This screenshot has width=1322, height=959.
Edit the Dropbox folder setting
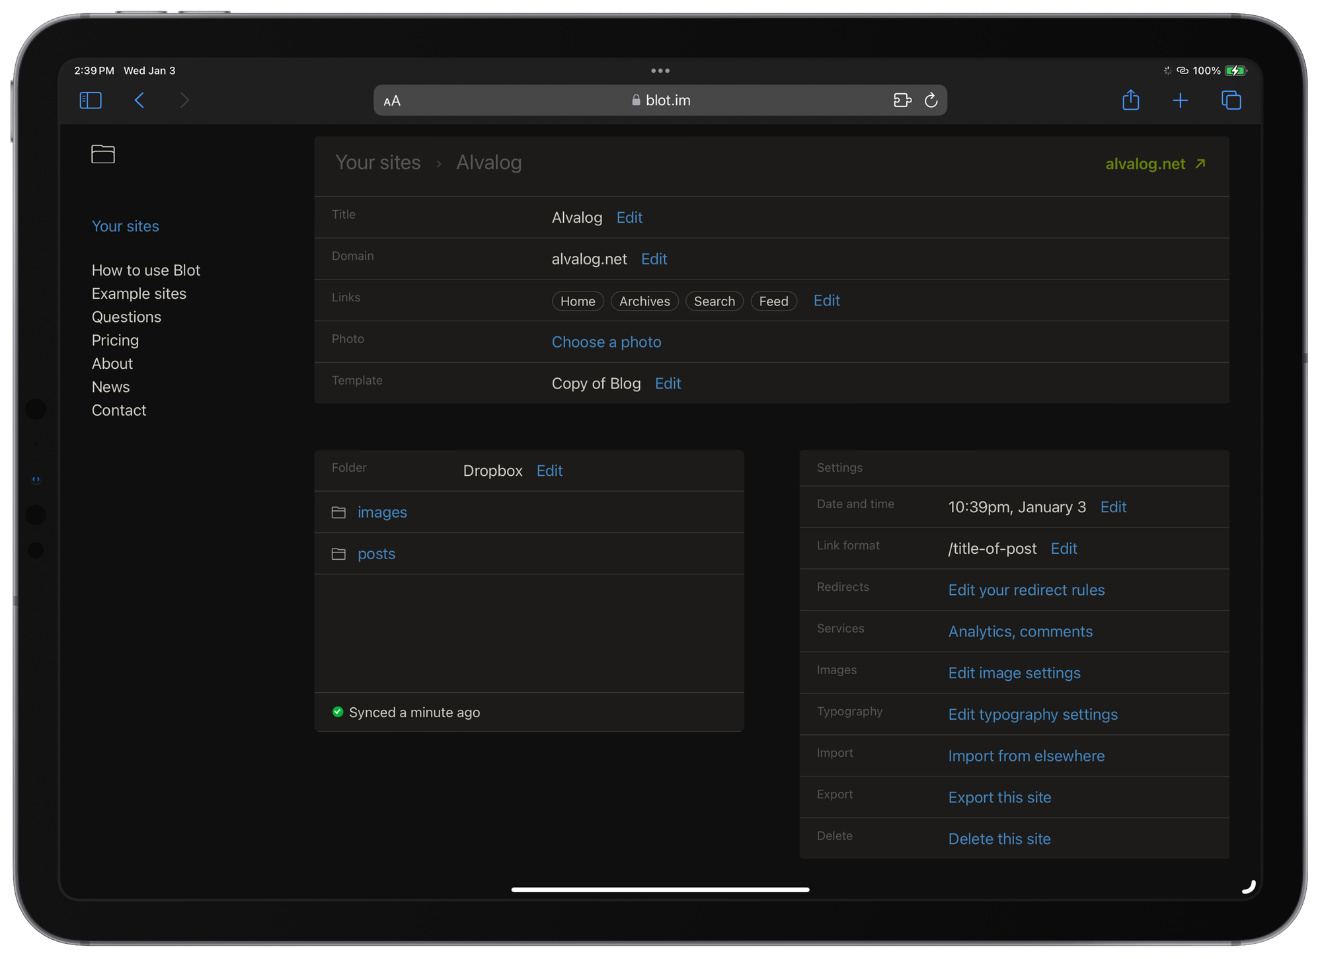point(549,471)
